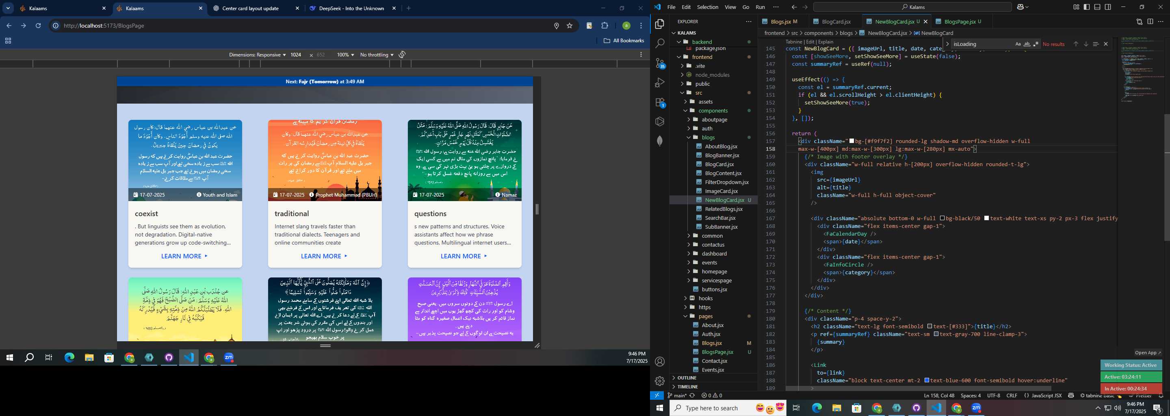Screen dimensions: 1170x416
Task: Open Chrome tab search dropdown arrow
Action: tap(8, 8)
